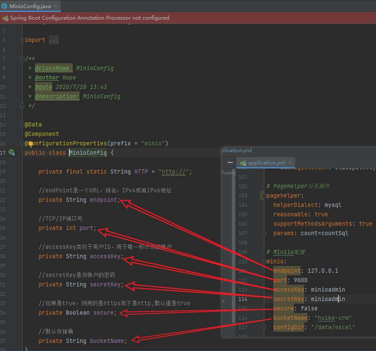
Task: Click the @date Javadoc tag
Action: [x=44, y=87]
